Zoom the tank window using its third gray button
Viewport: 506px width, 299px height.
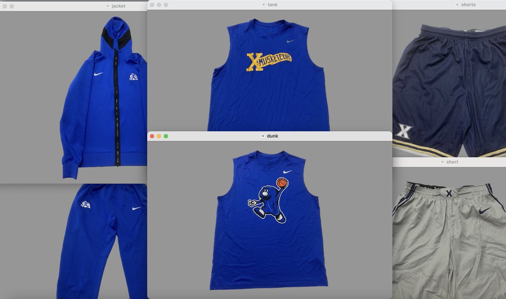(166, 5)
